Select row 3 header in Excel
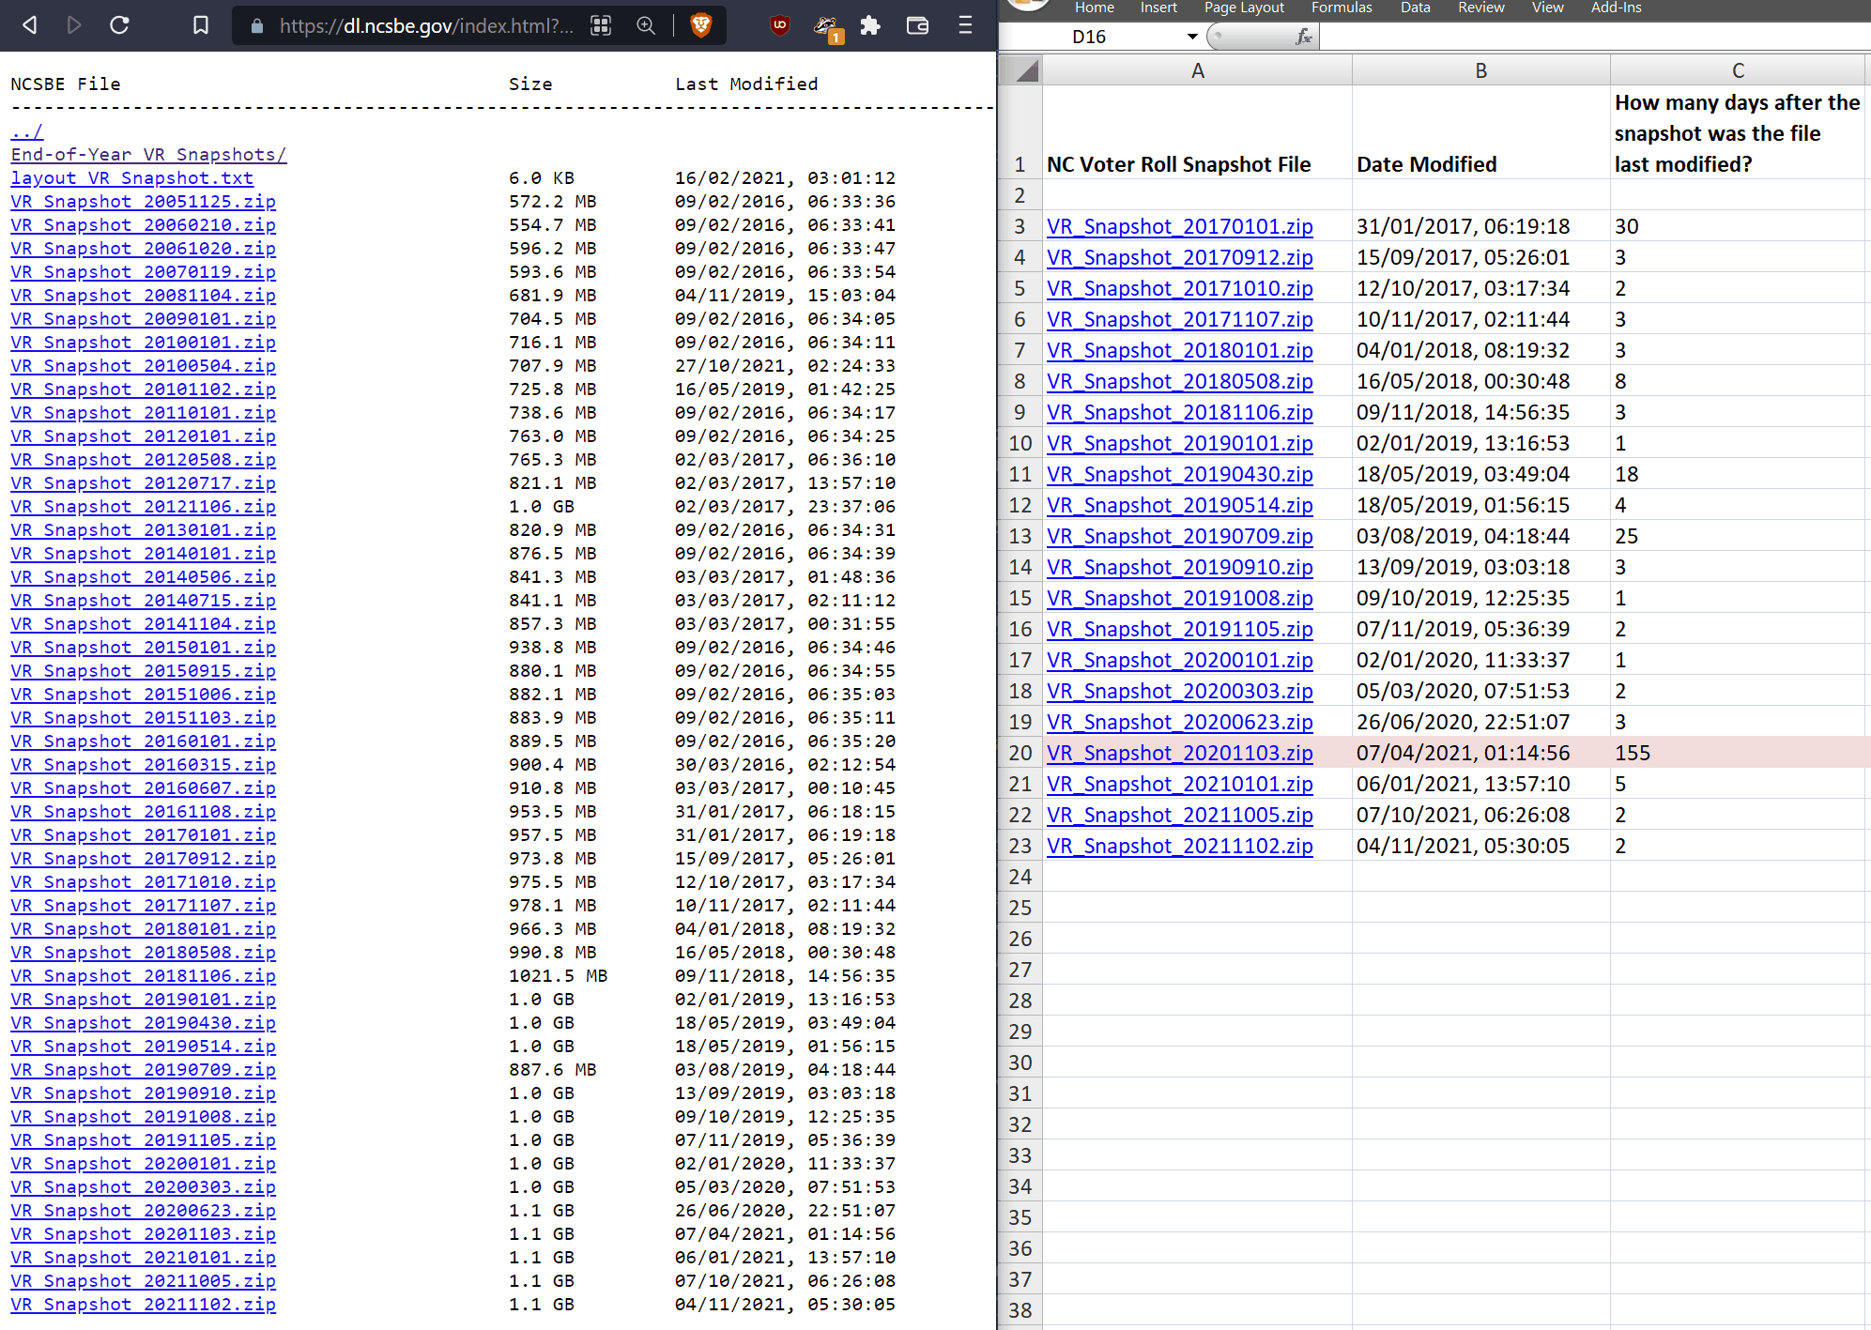Viewport: 1871px width, 1330px height. point(1020,226)
